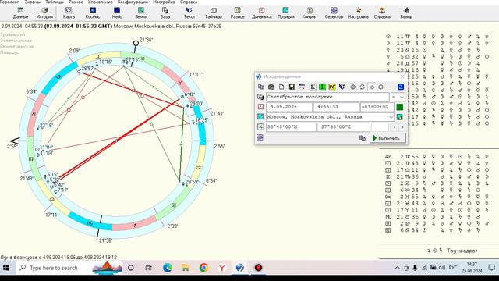Click the dark blue bird icon in dialog

coord(342,87)
